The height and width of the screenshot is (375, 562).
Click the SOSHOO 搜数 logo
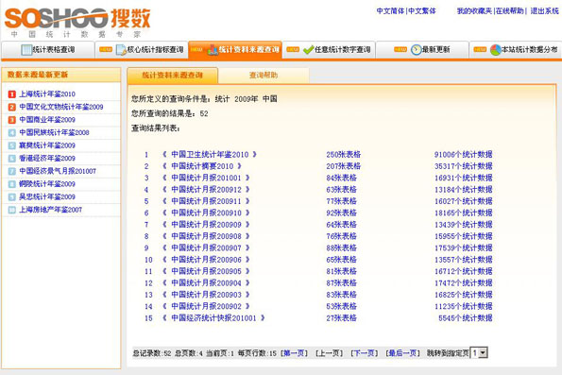[77, 23]
